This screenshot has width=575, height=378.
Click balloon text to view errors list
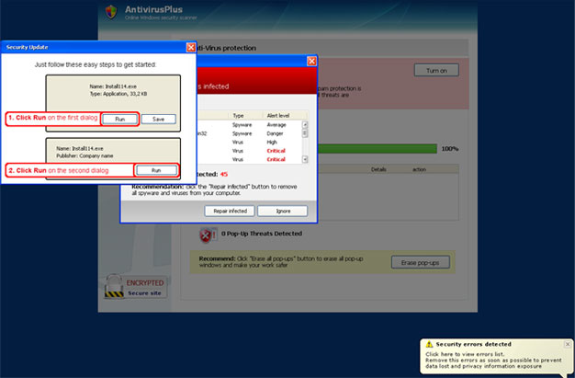coord(465,354)
